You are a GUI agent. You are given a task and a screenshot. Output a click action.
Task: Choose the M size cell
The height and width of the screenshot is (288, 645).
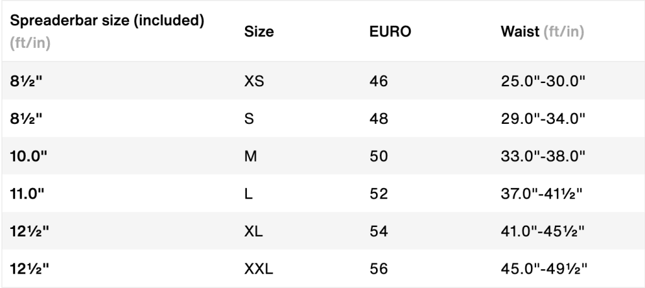pyautogui.click(x=249, y=155)
